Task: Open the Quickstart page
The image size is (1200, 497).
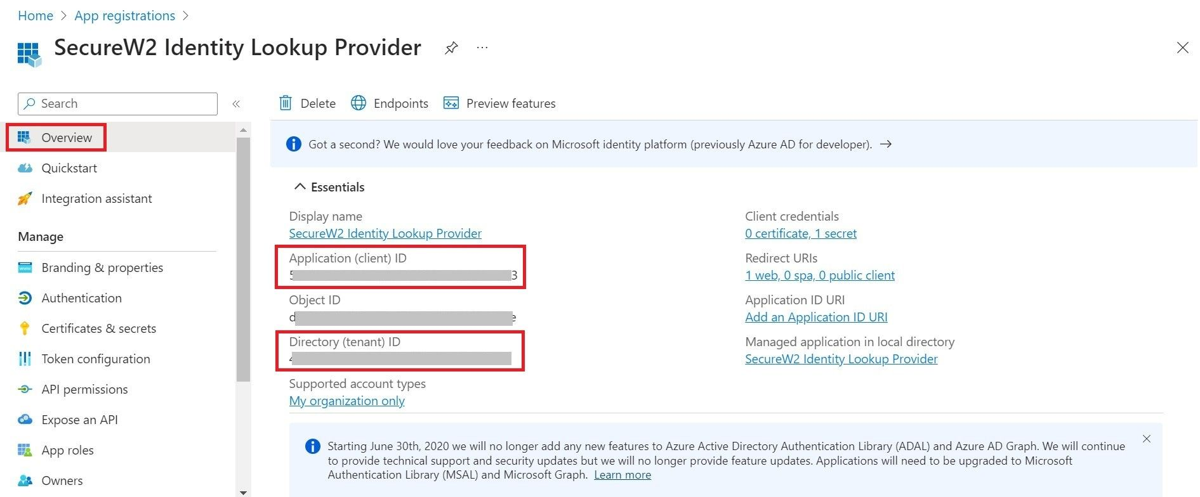Action: 69,168
